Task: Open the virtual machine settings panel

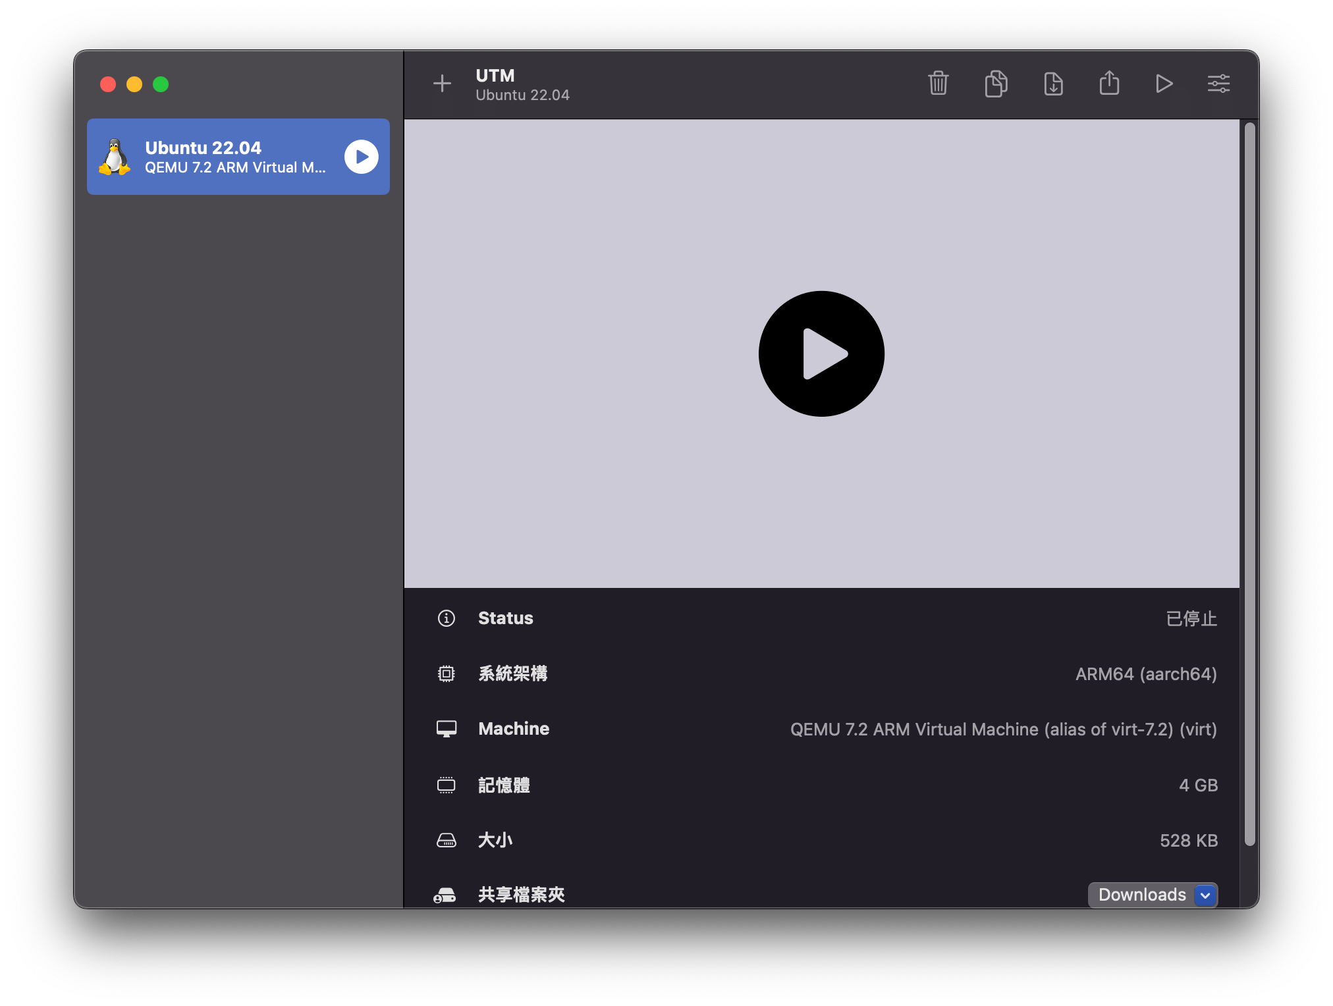Action: [1218, 83]
